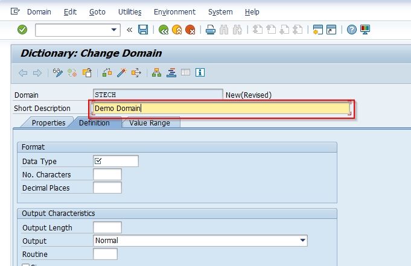
Task: Click the Check syntax icon
Action: [x=107, y=72]
